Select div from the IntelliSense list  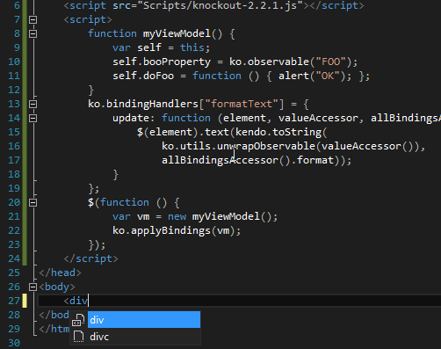coord(144,320)
